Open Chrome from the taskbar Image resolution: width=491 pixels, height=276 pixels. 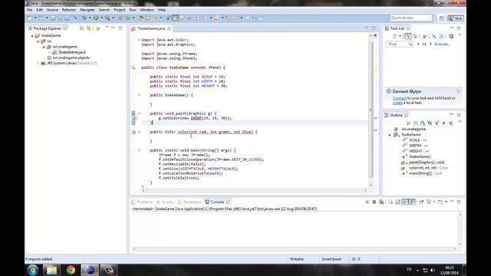71,270
